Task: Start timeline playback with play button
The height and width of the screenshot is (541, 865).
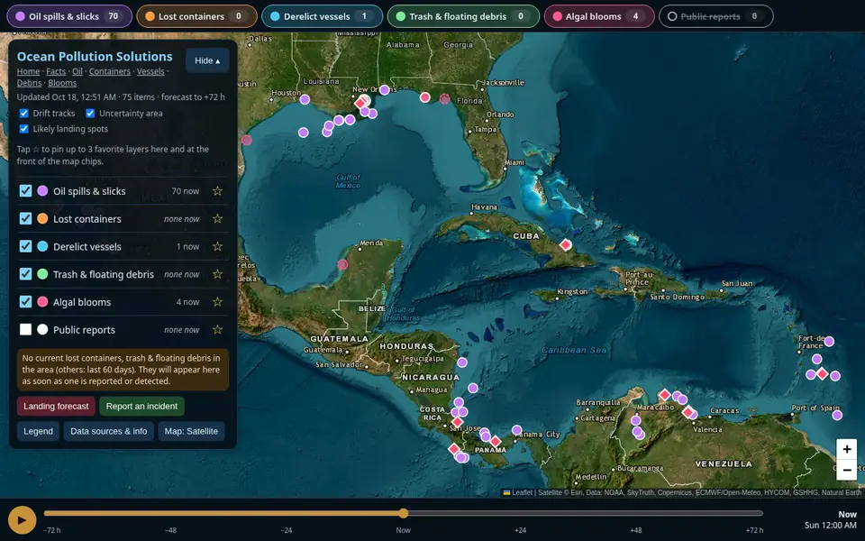Action: click(x=22, y=519)
